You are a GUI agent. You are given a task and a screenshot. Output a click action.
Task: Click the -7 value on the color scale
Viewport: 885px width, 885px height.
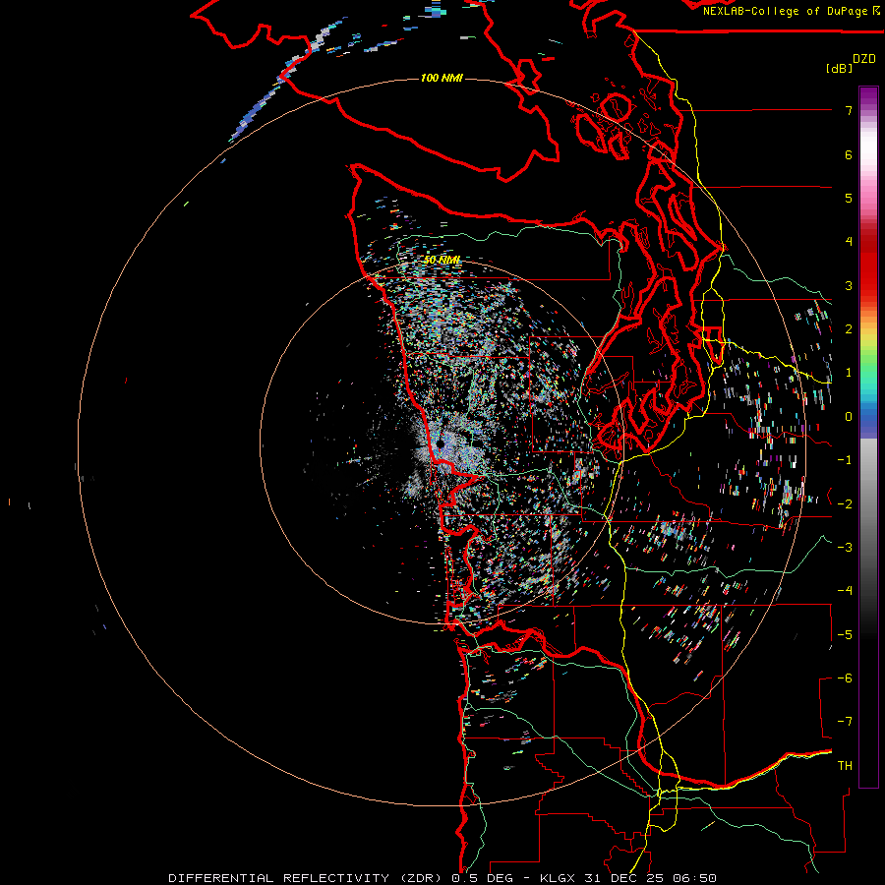[845, 722]
